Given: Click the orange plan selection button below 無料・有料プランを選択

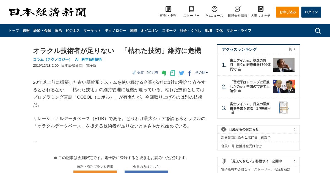Looking at the screenshot, I should 95,172.
